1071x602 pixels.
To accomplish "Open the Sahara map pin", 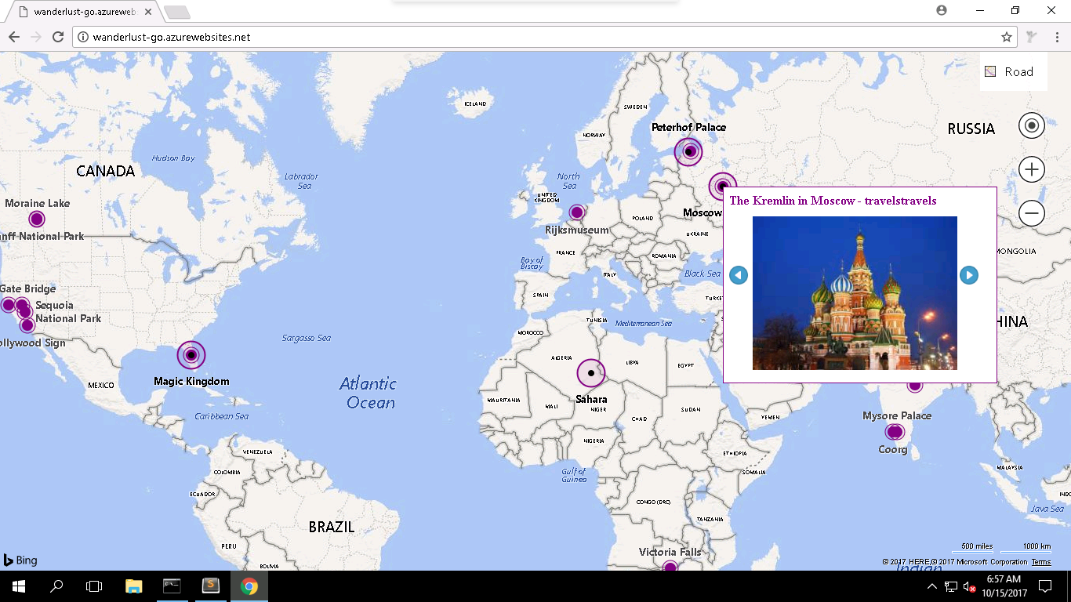I will [x=591, y=373].
